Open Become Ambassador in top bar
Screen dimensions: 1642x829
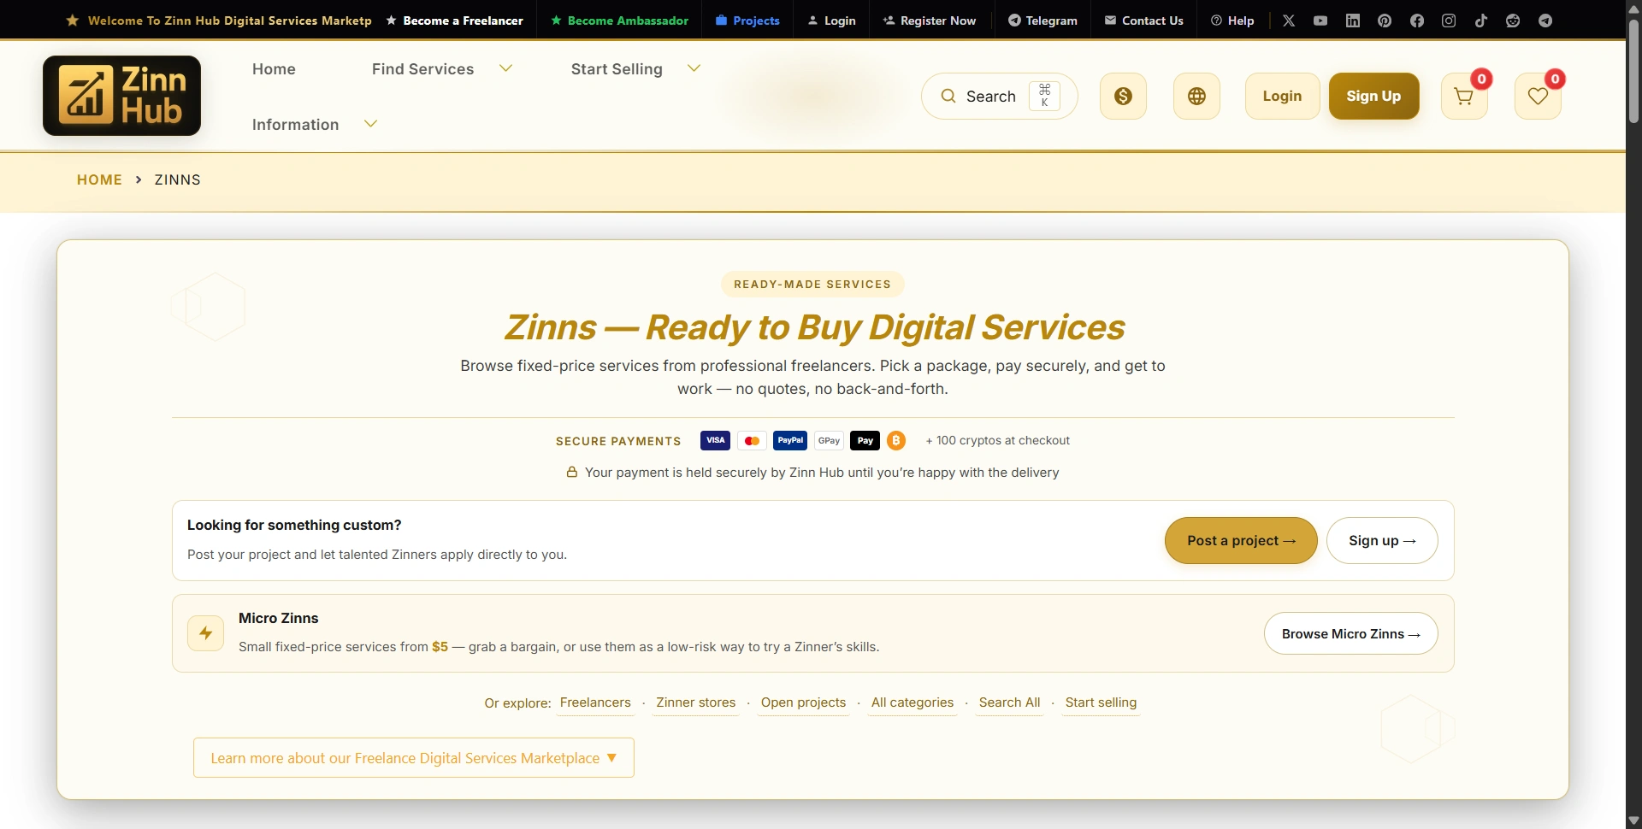[619, 21]
